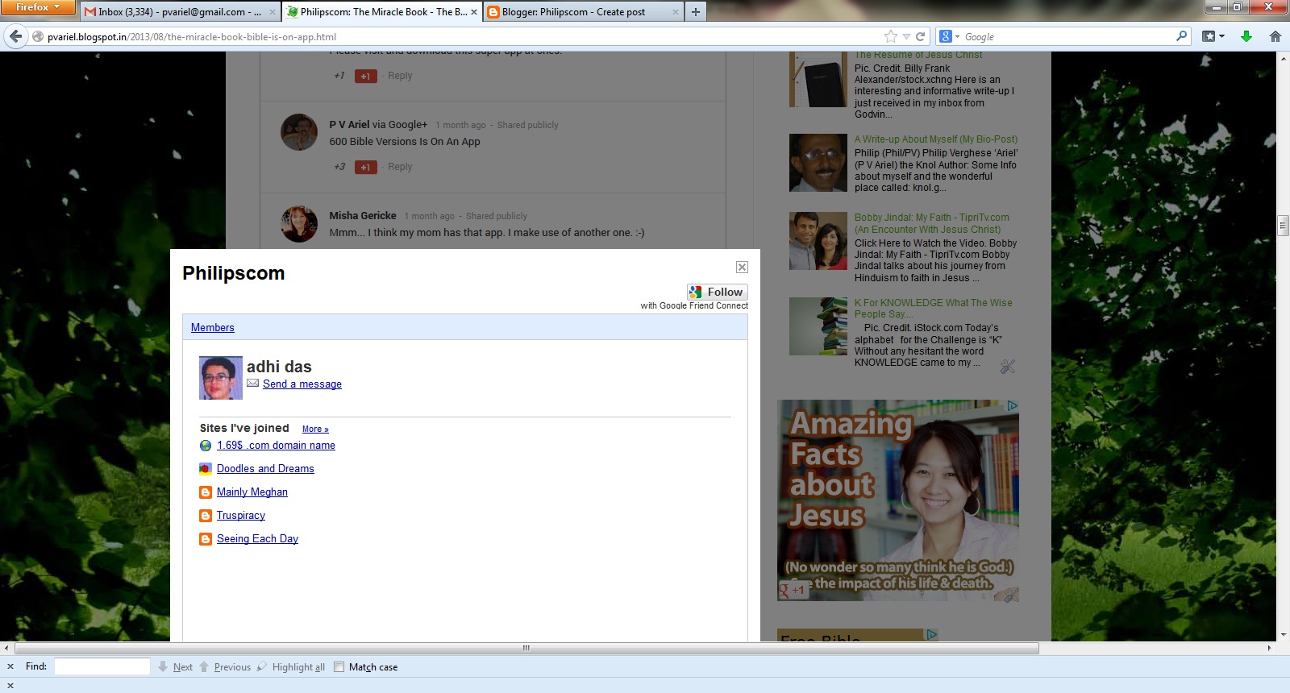
Task: Focus the Find text field
Action: [x=102, y=666]
